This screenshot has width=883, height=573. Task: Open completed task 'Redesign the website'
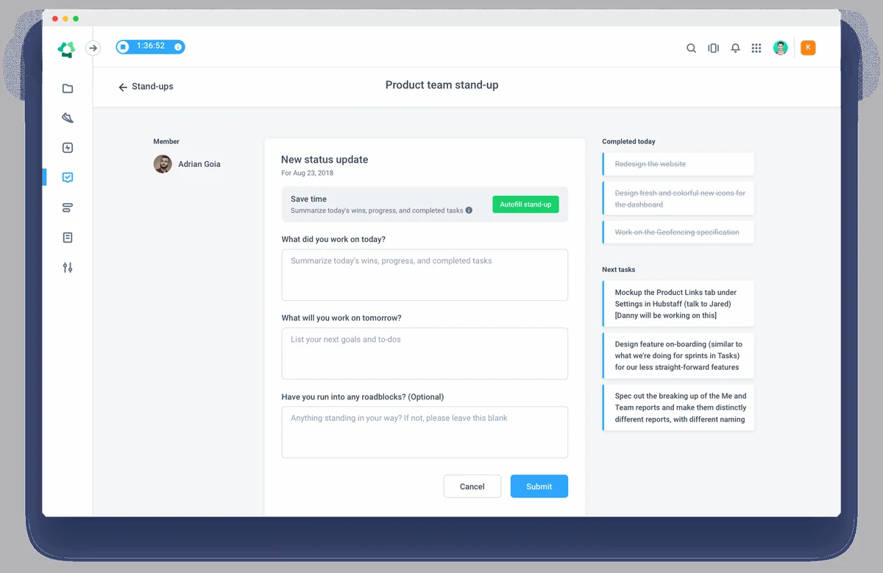point(678,164)
